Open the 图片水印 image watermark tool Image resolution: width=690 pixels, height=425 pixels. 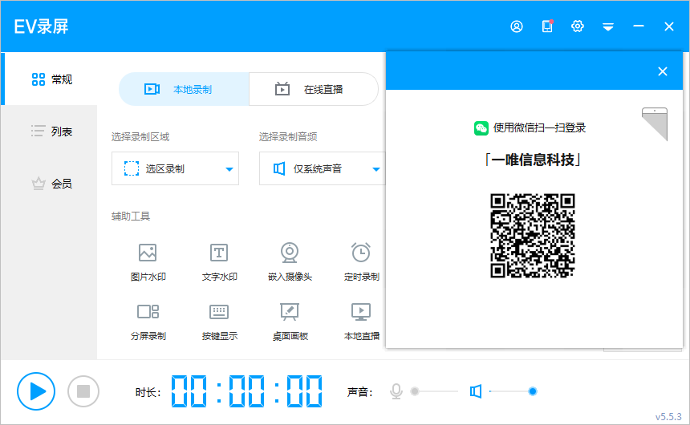click(x=148, y=262)
